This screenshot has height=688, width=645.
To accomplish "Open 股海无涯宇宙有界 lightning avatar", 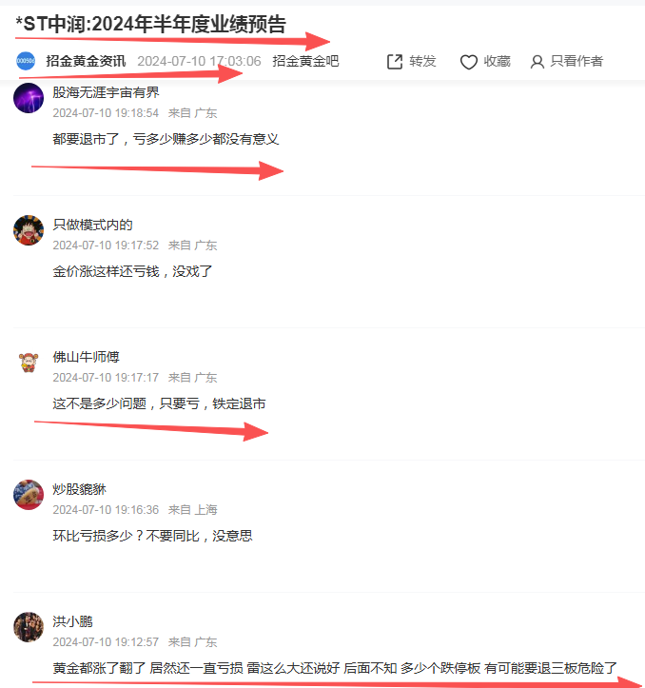I will (29, 98).
